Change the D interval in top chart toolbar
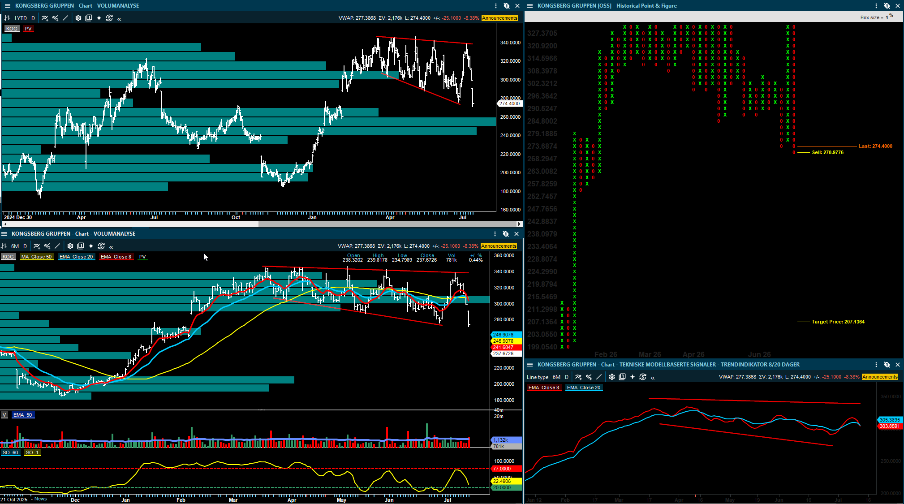 pyautogui.click(x=33, y=18)
